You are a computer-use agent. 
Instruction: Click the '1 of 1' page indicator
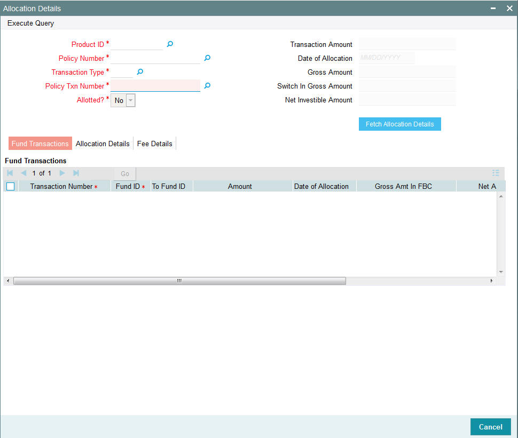coord(42,173)
